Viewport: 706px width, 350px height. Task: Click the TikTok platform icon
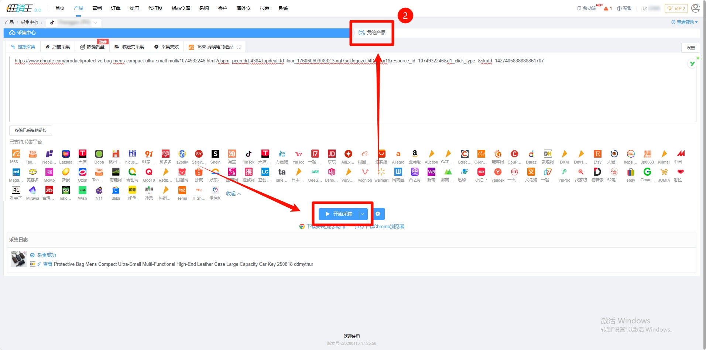pos(249,154)
